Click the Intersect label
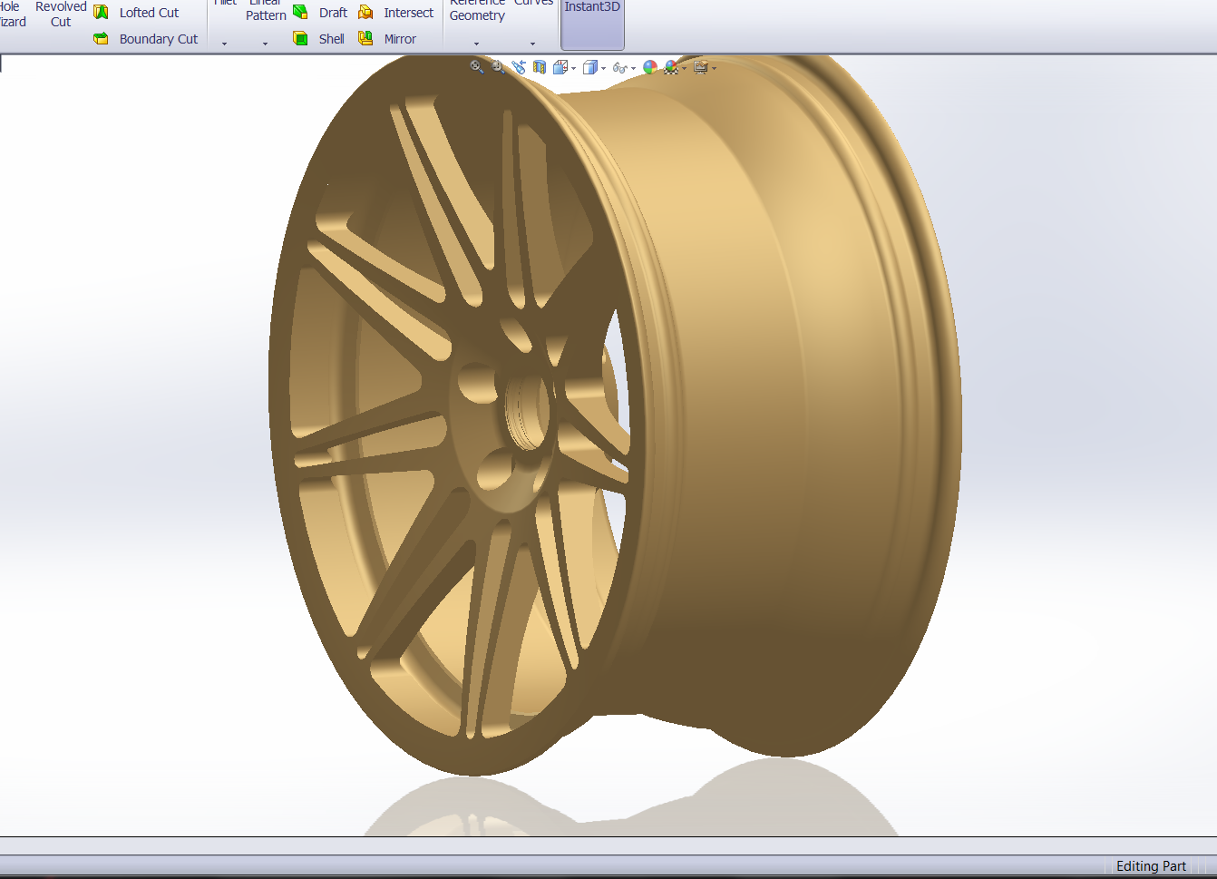Screen dimensions: 1217x879 click(x=408, y=13)
